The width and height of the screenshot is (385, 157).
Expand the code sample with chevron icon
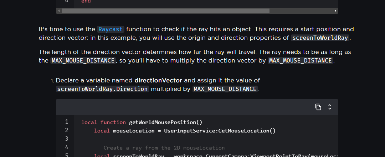330,107
